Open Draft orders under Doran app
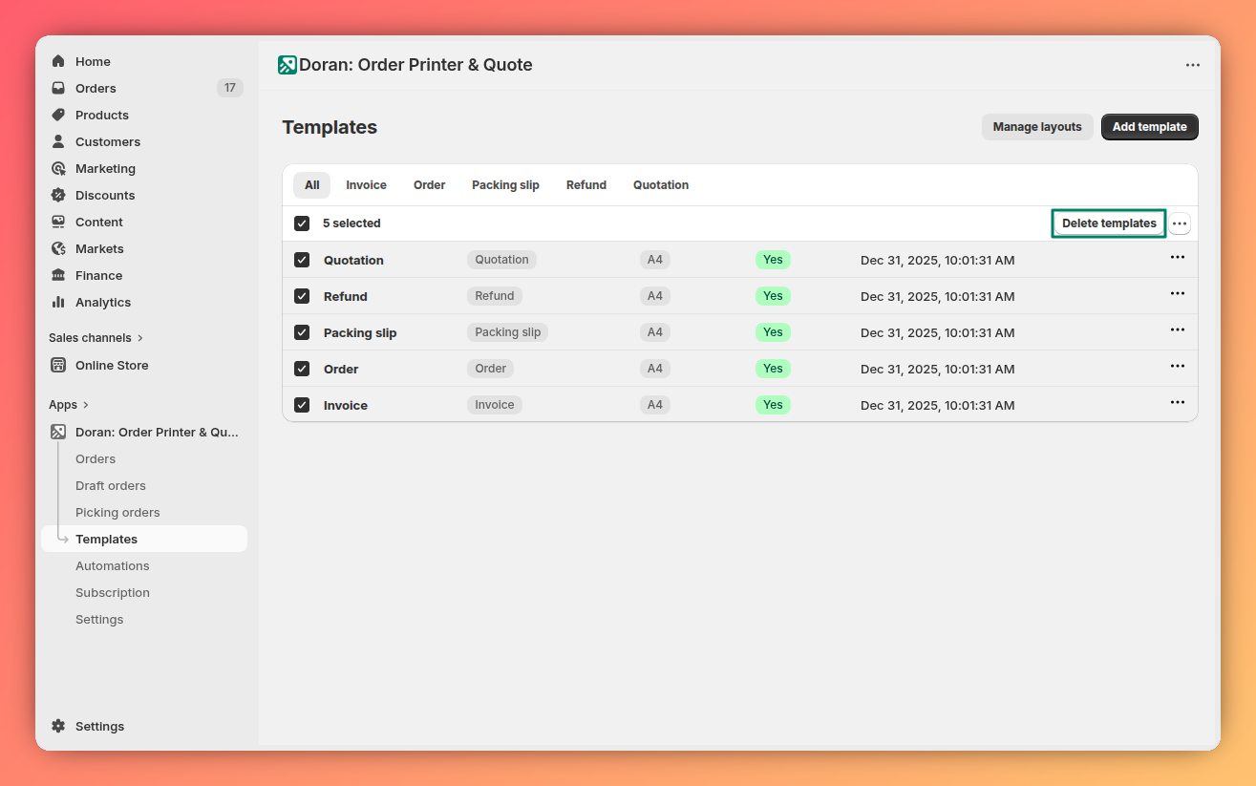 (x=111, y=485)
